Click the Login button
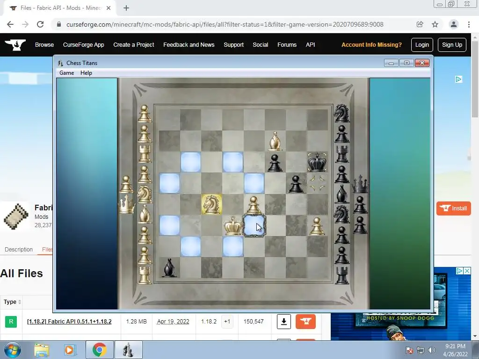This screenshot has width=479, height=359. click(x=422, y=45)
